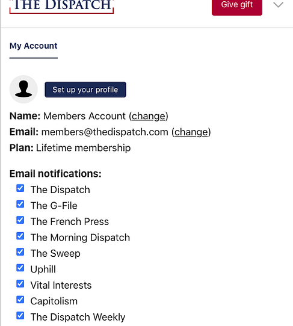Click change link next to Name
Viewport: 293px width, 326px height.
(149, 116)
